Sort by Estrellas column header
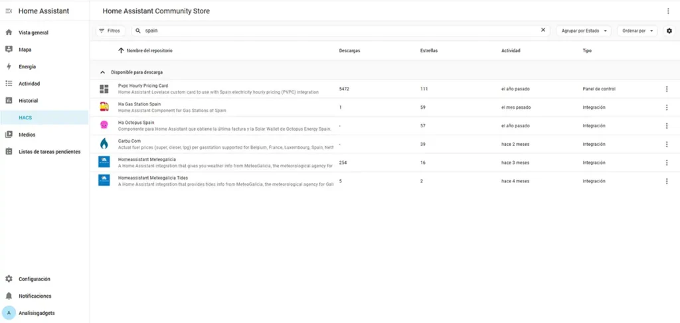Screen dimensions: 680x323 pyautogui.click(x=429, y=50)
